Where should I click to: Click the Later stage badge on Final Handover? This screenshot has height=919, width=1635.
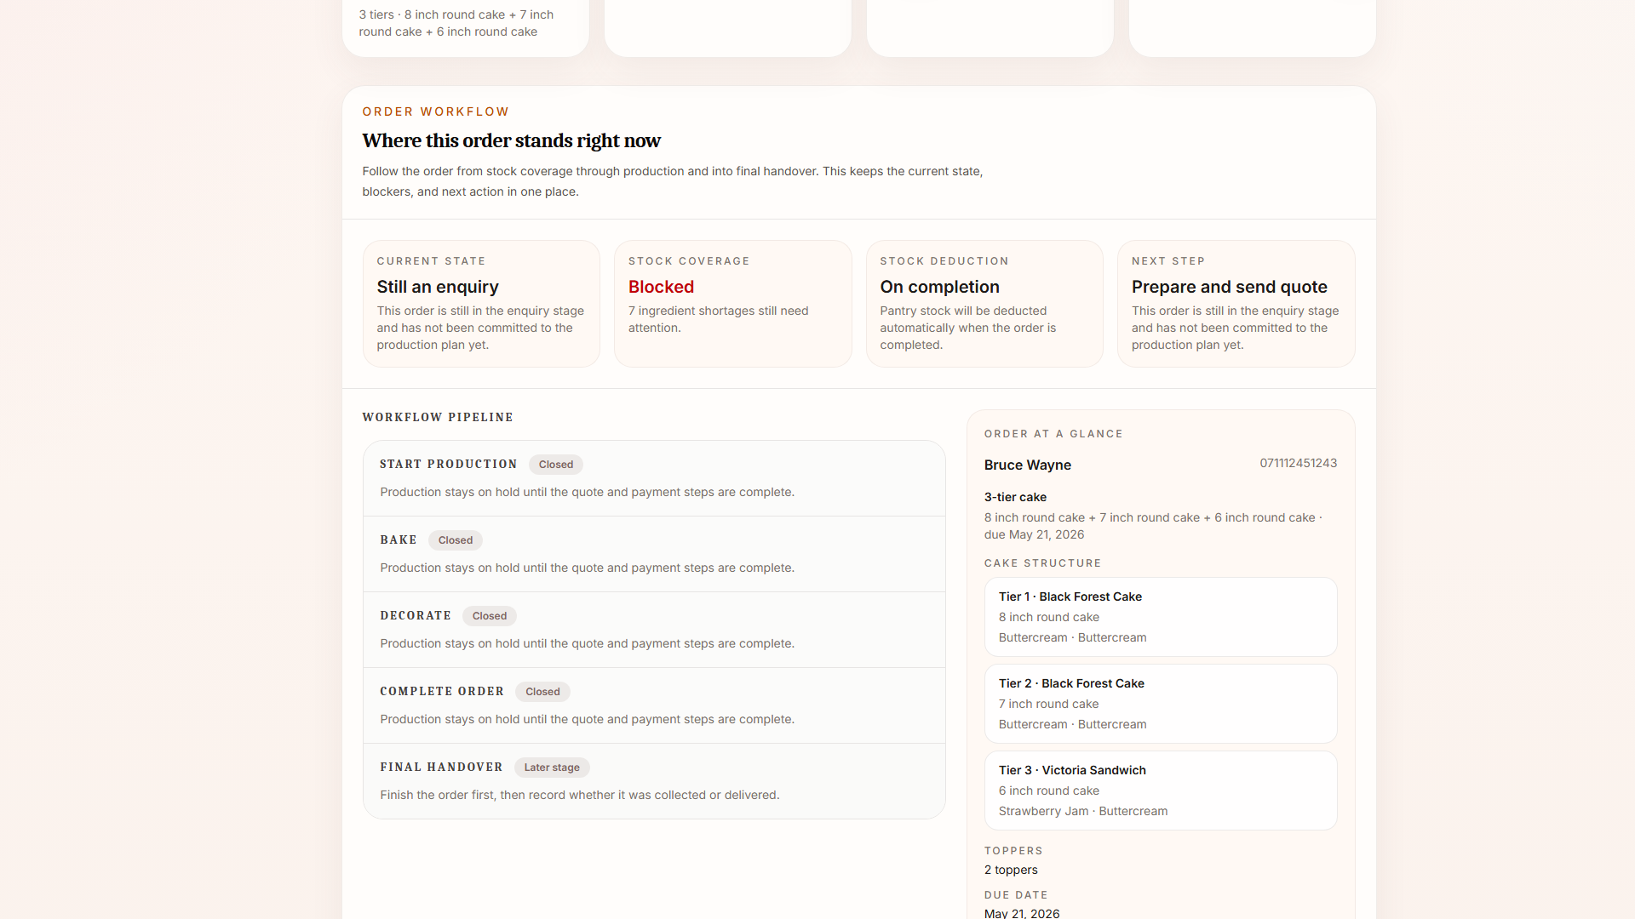pyautogui.click(x=552, y=768)
